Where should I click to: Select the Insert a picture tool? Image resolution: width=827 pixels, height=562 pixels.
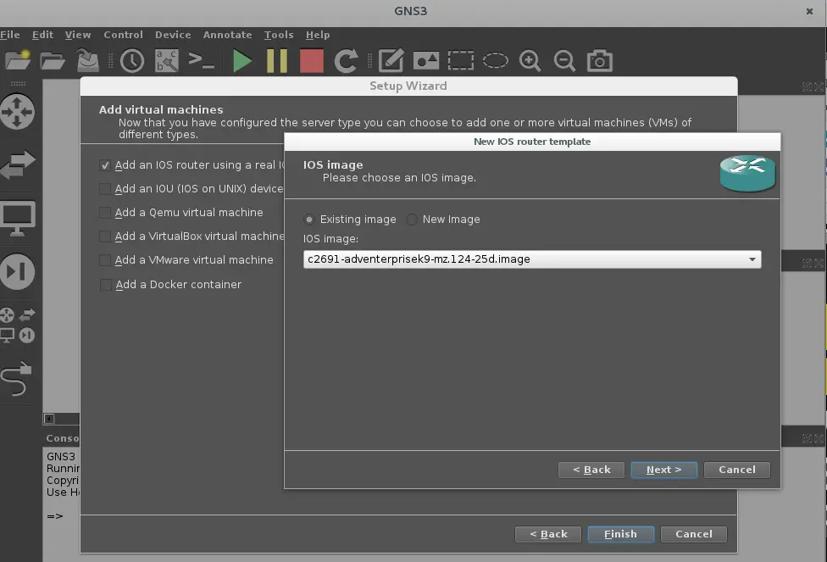click(x=426, y=61)
